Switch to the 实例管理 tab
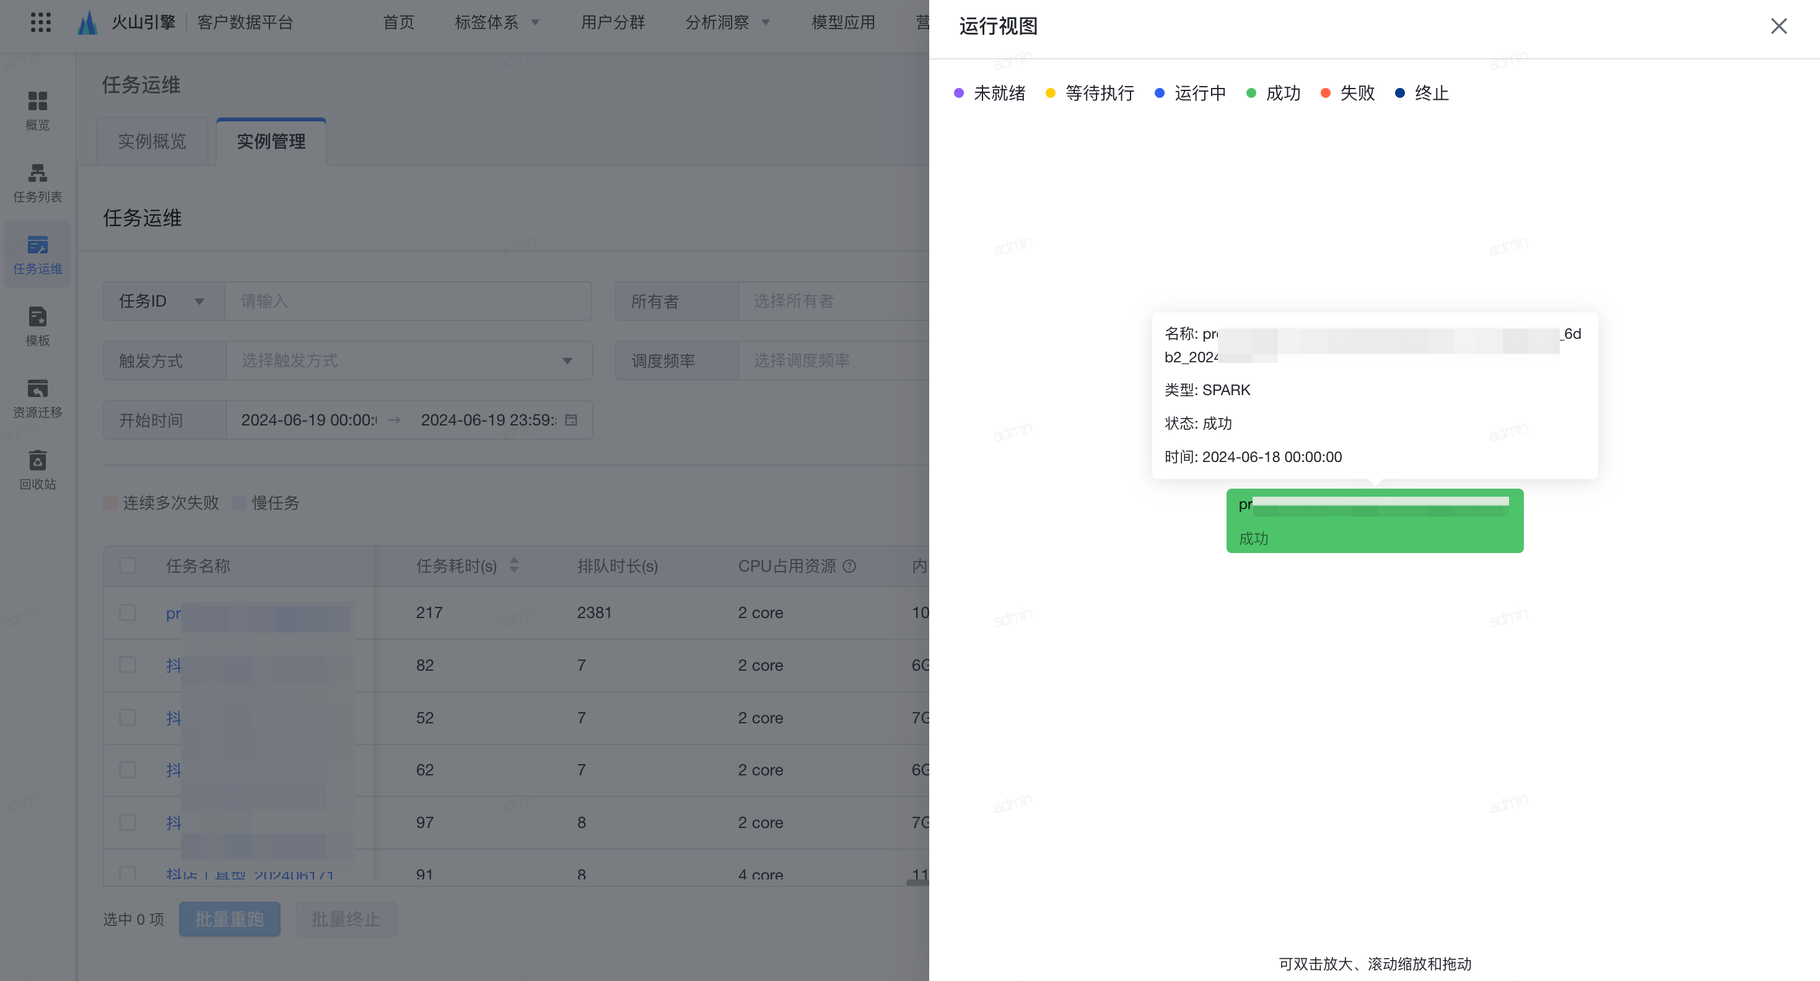Screen dimensions: 1820x981 271,141
